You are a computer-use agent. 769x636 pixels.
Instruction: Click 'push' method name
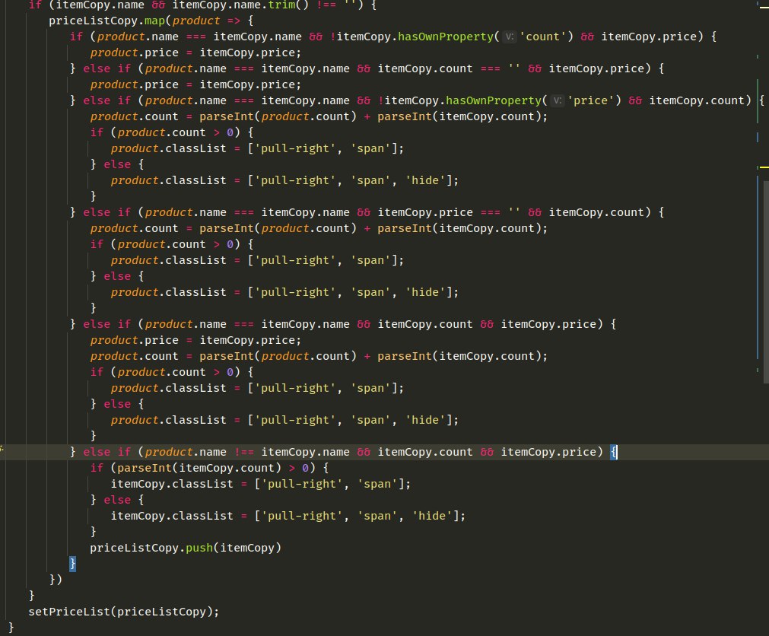199,548
